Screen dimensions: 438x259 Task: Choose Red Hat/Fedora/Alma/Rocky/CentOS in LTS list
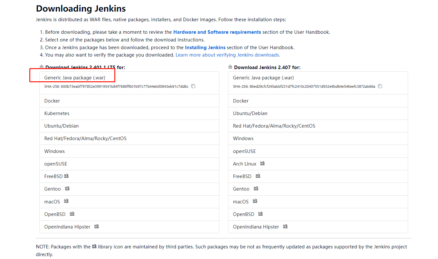pyautogui.click(x=129, y=138)
